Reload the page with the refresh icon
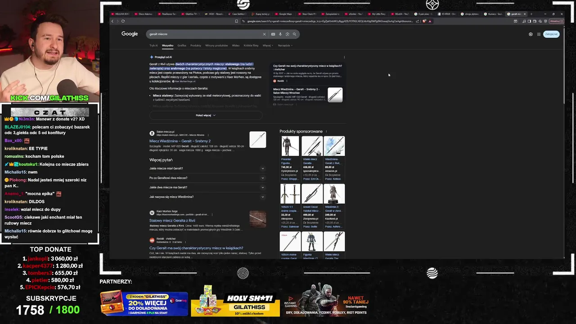The height and width of the screenshot is (324, 576). pos(123,21)
